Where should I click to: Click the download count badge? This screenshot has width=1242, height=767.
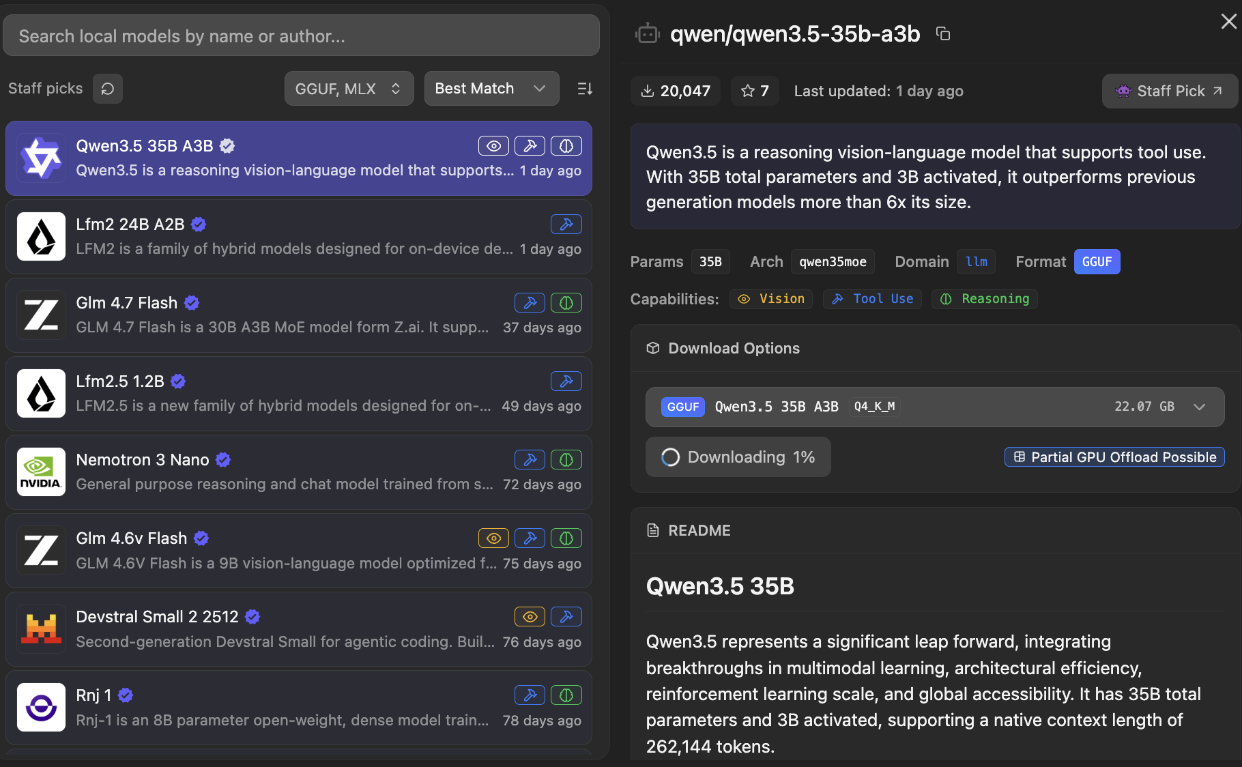675,91
